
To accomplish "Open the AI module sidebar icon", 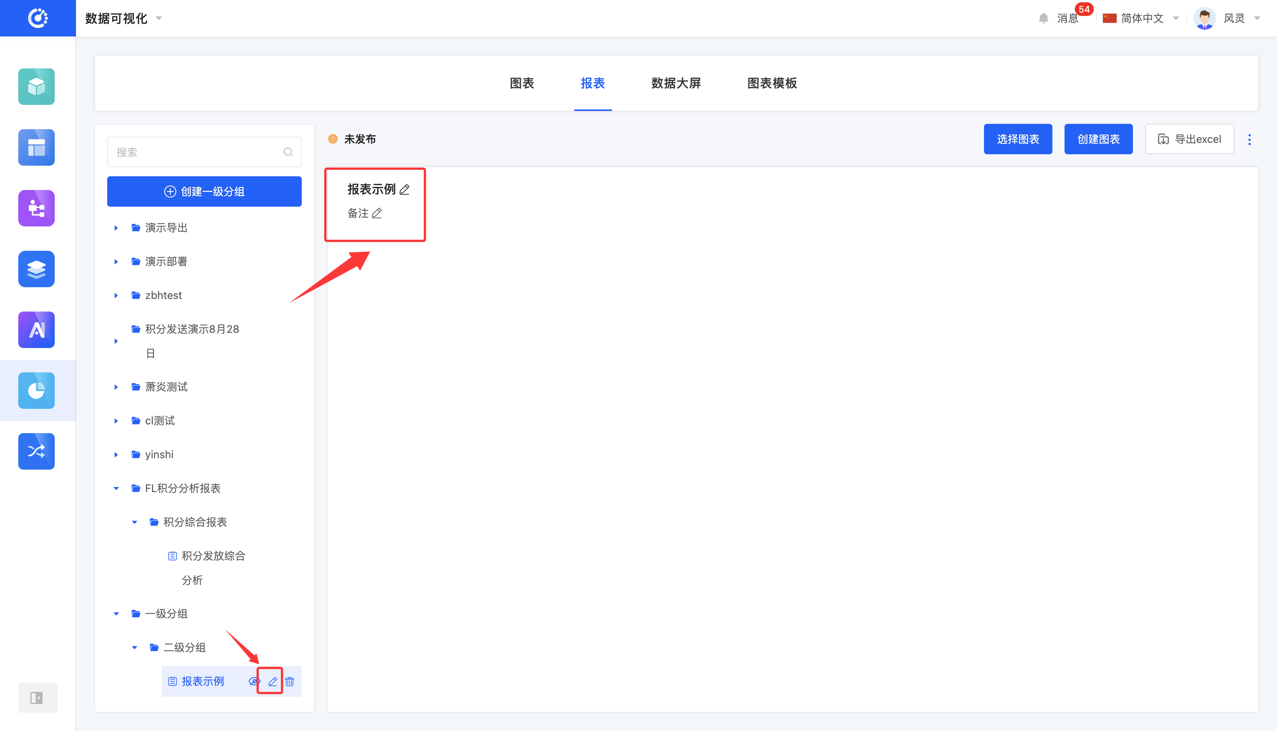I will point(36,329).
